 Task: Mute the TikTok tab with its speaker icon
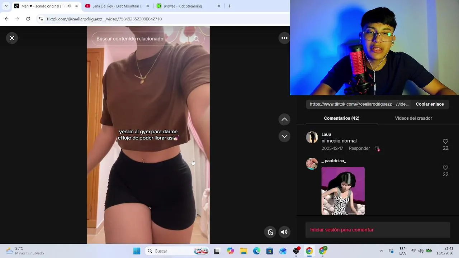point(69,6)
